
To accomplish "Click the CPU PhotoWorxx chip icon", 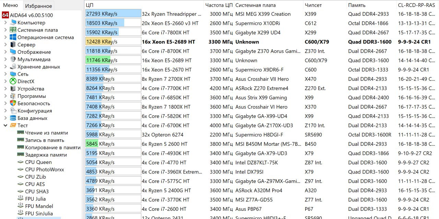I will (21, 170).
